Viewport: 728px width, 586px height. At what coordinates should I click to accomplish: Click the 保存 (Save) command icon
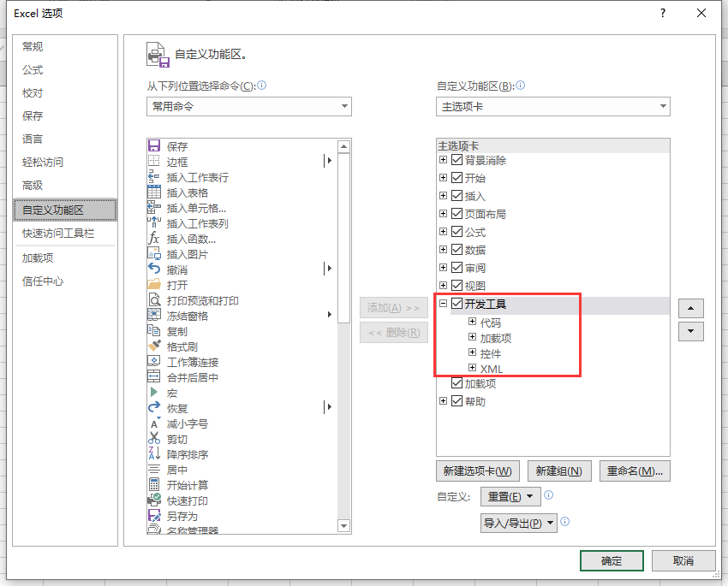click(154, 146)
